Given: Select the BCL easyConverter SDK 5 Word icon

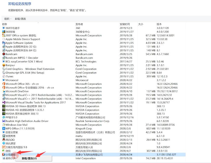Looking at the screenshot, I should [4, 61].
